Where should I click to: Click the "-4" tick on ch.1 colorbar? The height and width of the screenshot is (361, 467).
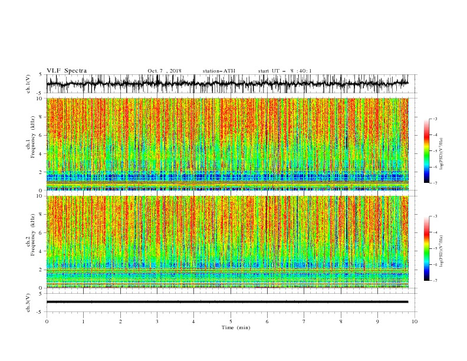tap(435, 135)
